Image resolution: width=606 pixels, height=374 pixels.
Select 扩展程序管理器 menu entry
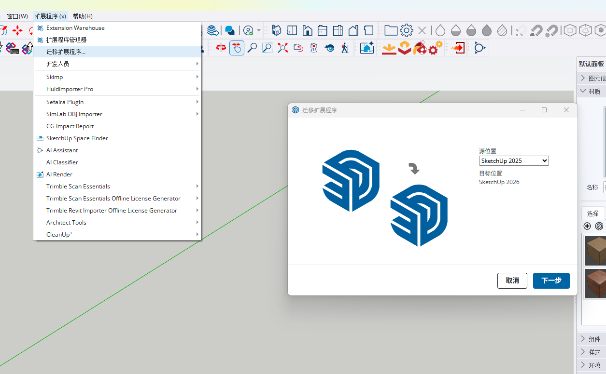pos(67,40)
